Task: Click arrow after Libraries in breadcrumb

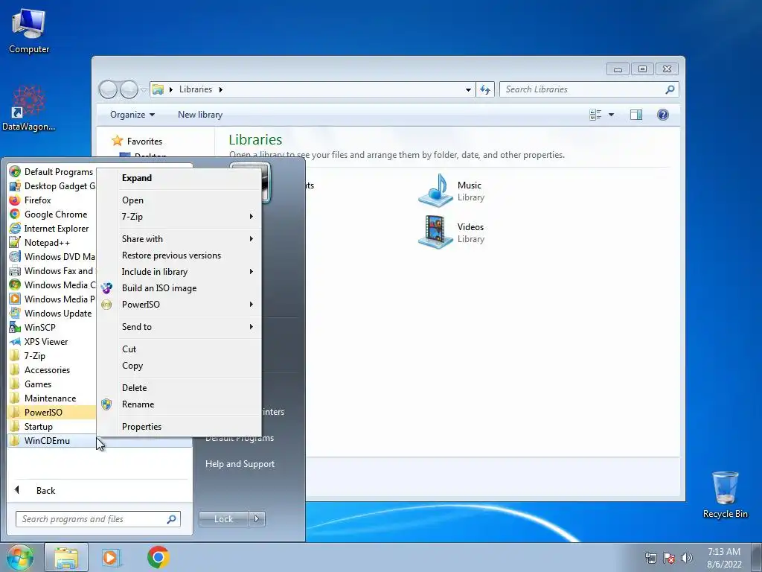Action: tap(220, 89)
